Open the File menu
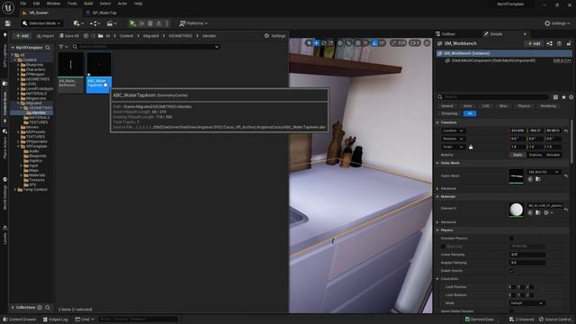This screenshot has height=324, width=576. coord(22,4)
